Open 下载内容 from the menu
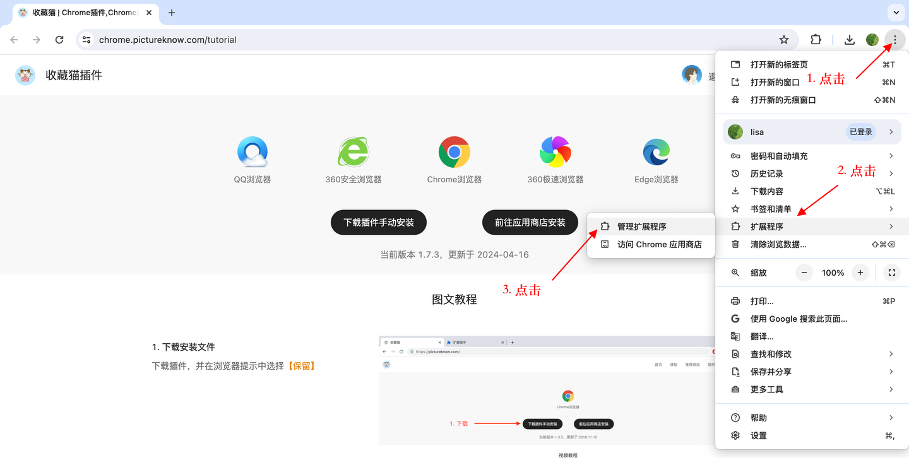This screenshot has width=909, height=458. pyautogui.click(x=812, y=191)
